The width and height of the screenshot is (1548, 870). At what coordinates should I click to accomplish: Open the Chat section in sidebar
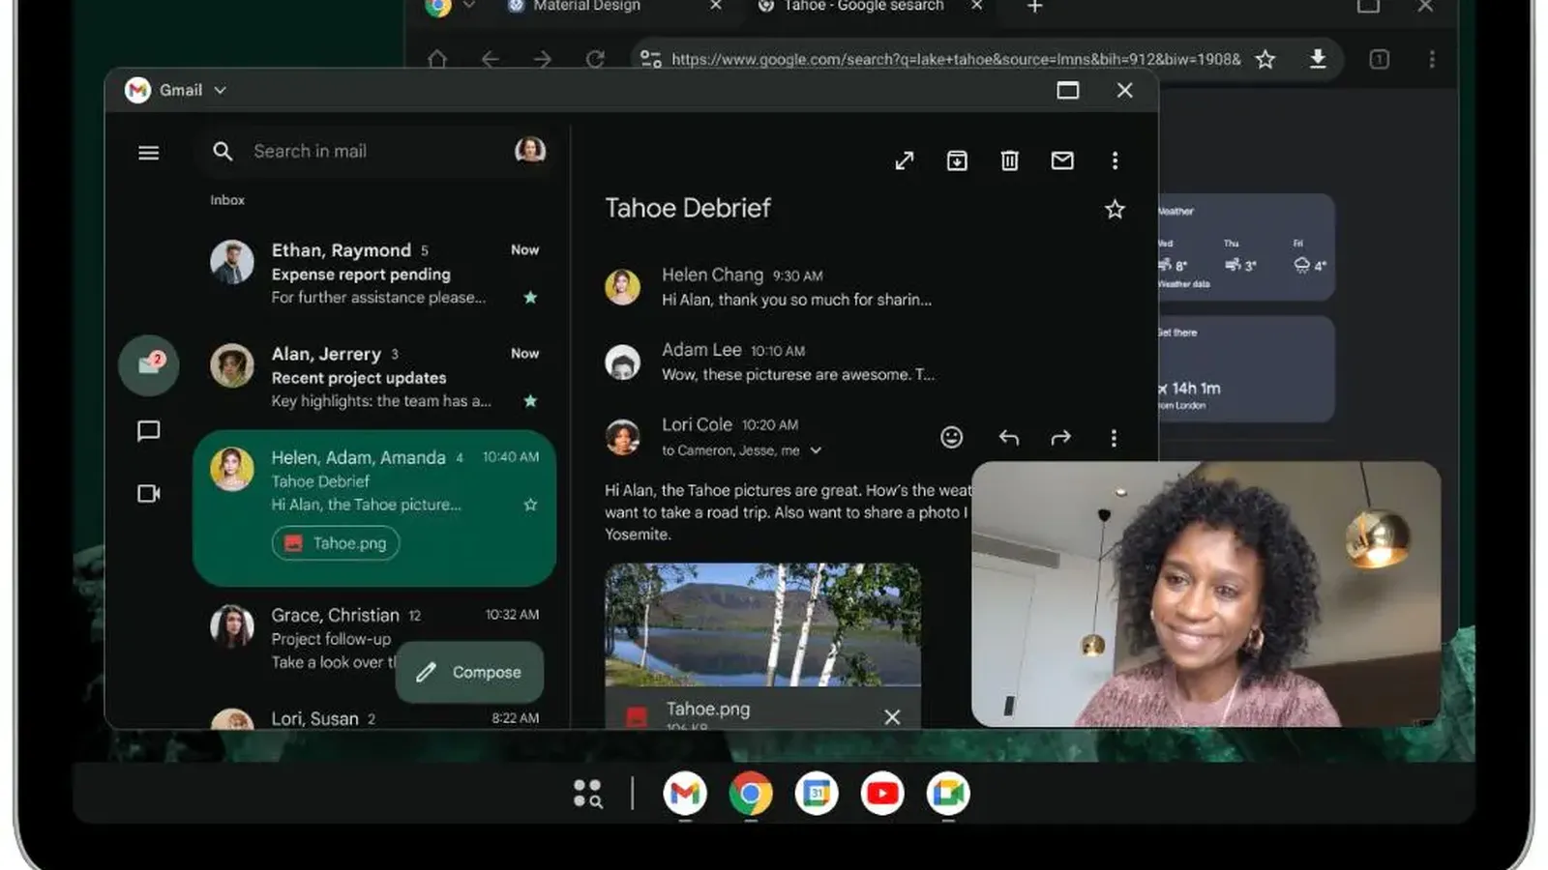click(148, 430)
